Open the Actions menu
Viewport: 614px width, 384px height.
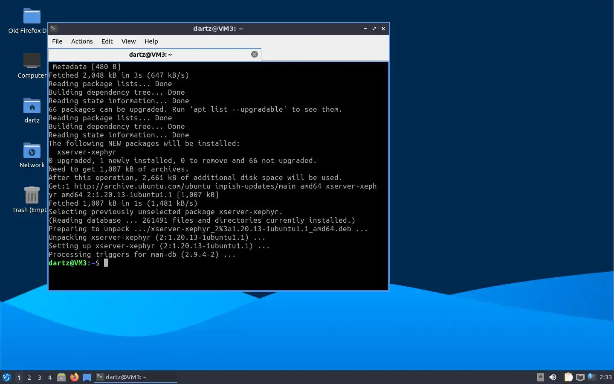(x=82, y=41)
